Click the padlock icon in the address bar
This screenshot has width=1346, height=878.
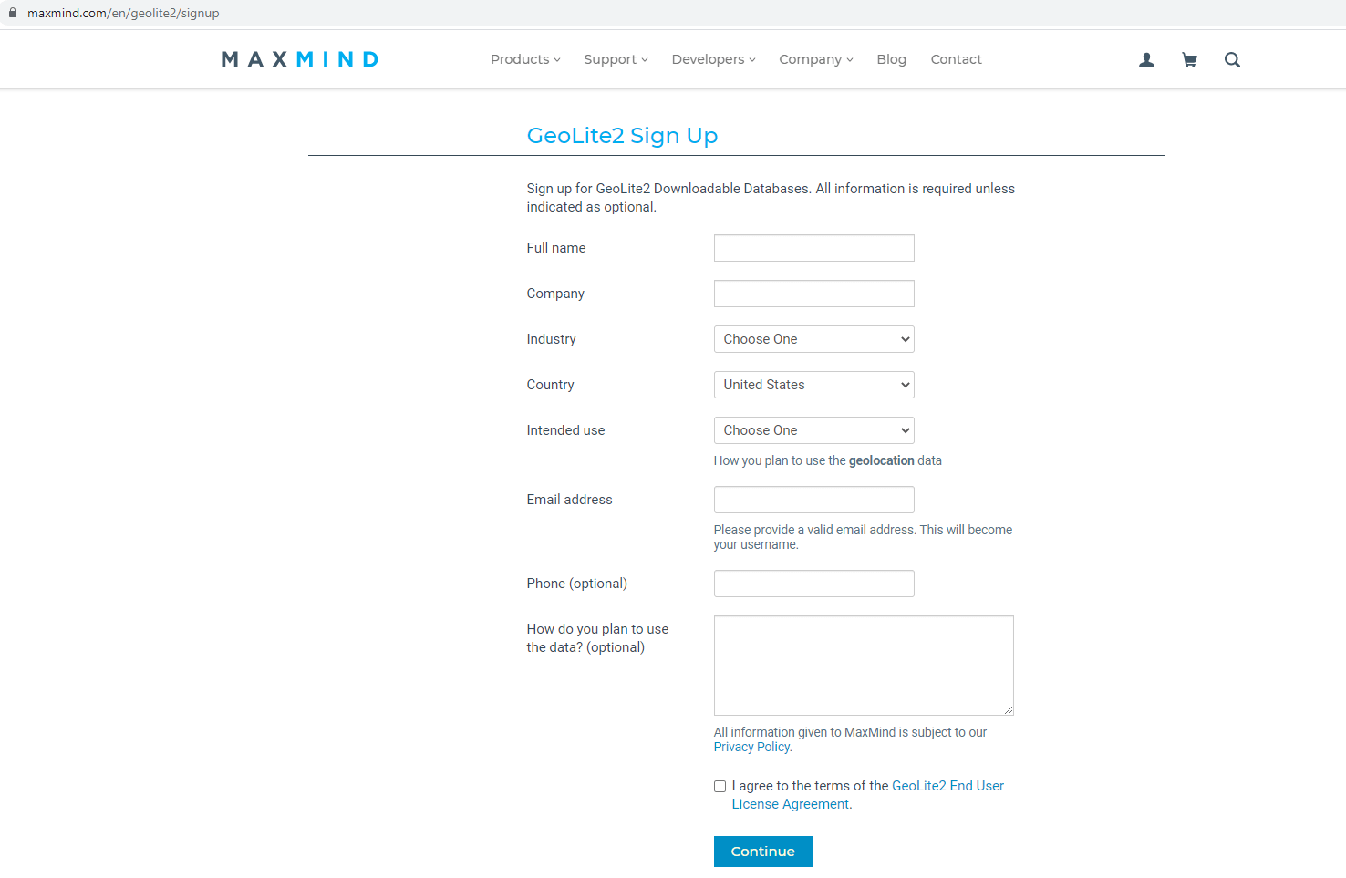(x=10, y=13)
